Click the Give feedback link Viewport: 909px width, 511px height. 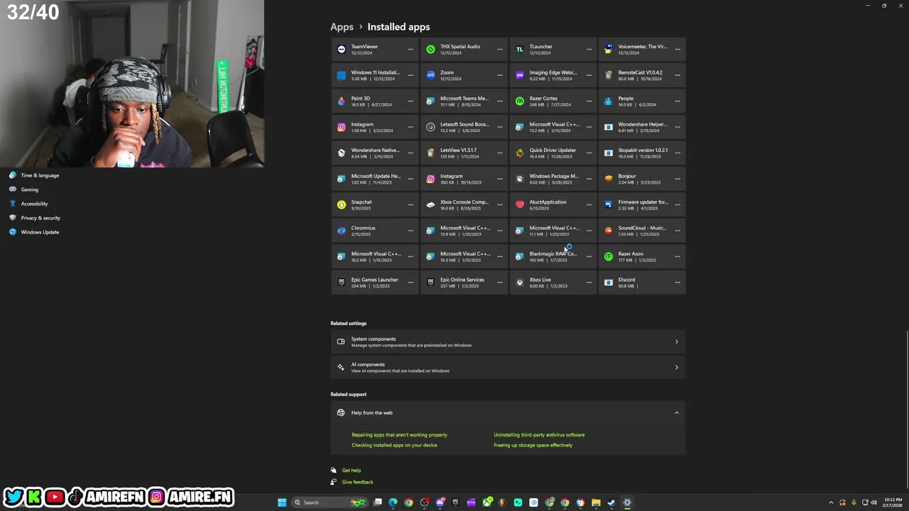click(x=357, y=482)
